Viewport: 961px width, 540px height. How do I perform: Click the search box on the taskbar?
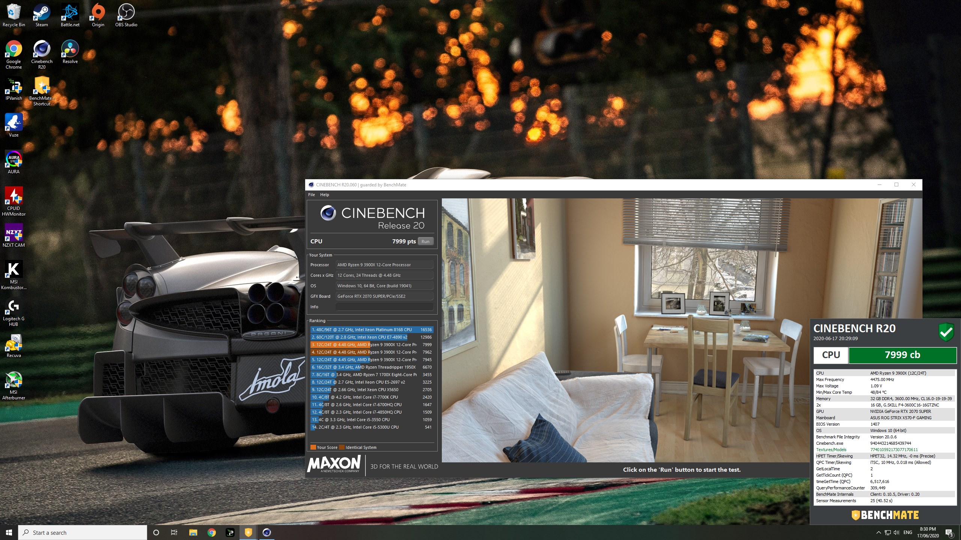click(83, 532)
